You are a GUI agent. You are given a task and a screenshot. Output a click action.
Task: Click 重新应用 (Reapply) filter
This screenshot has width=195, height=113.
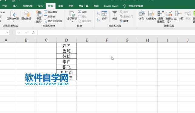(126, 17)
